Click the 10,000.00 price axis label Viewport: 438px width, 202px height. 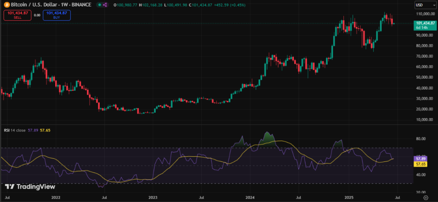pyautogui.click(x=426, y=120)
